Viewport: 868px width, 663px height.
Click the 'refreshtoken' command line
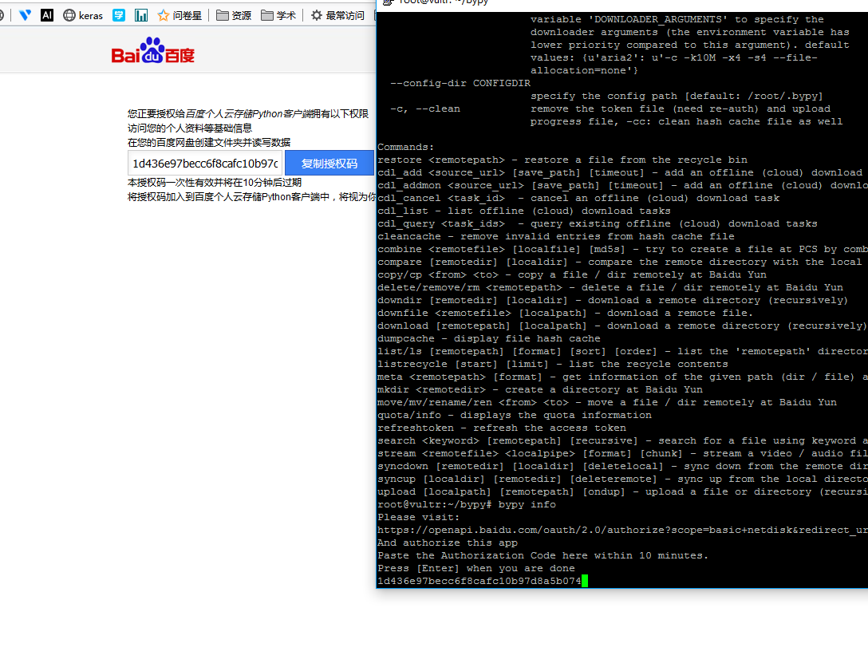tap(502, 428)
